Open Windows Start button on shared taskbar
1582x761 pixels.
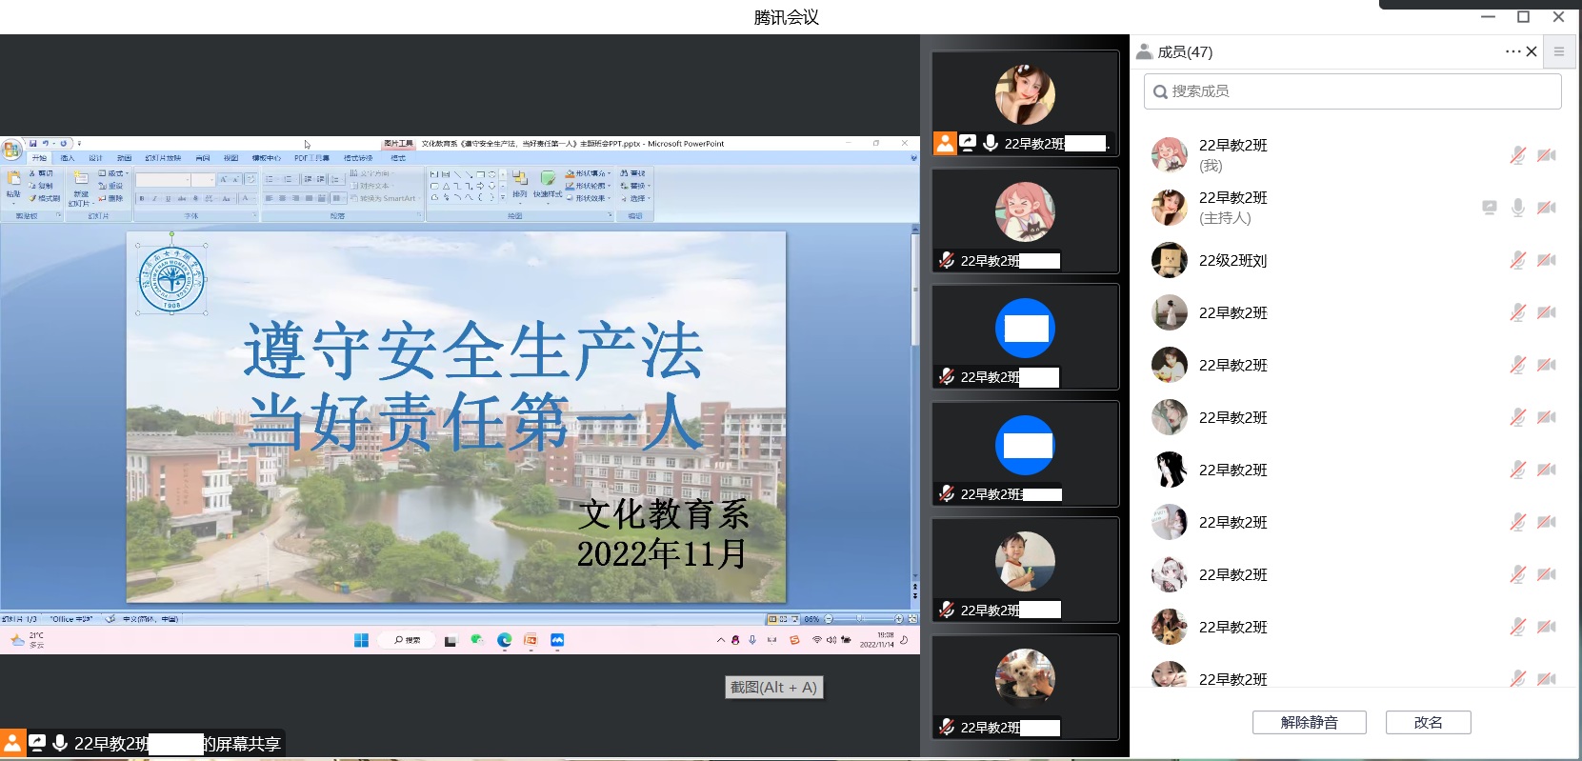(361, 640)
